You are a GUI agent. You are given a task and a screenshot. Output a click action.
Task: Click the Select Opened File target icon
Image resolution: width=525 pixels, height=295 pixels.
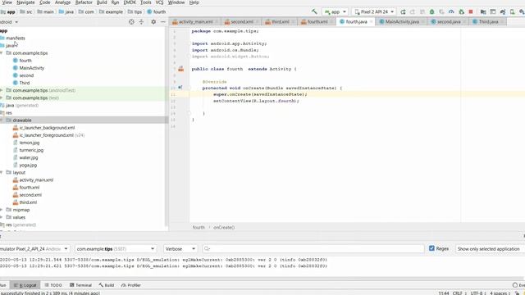(x=131, y=22)
